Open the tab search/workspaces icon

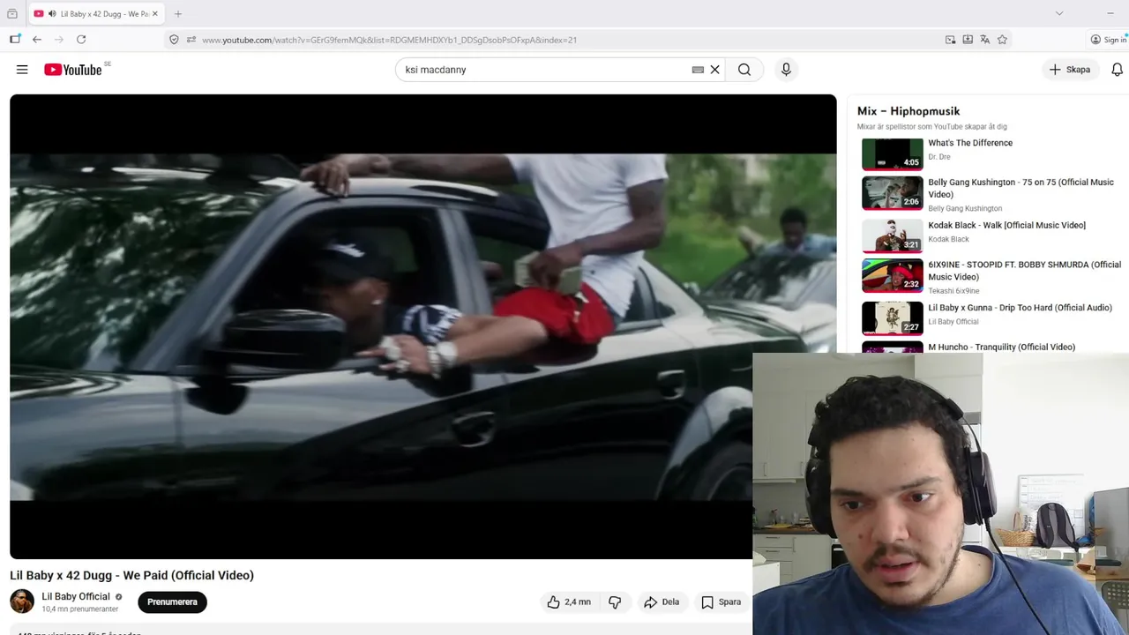12,14
